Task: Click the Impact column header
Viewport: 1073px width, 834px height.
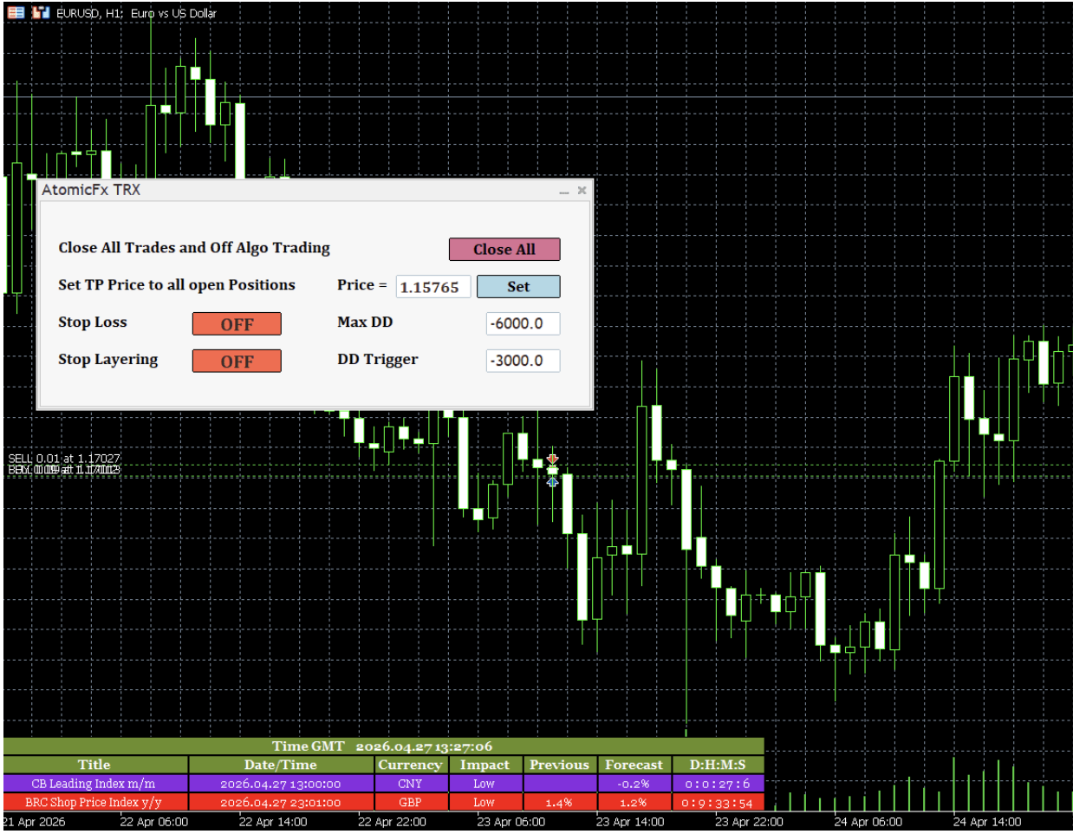Action: pyautogui.click(x=484, y=765)
